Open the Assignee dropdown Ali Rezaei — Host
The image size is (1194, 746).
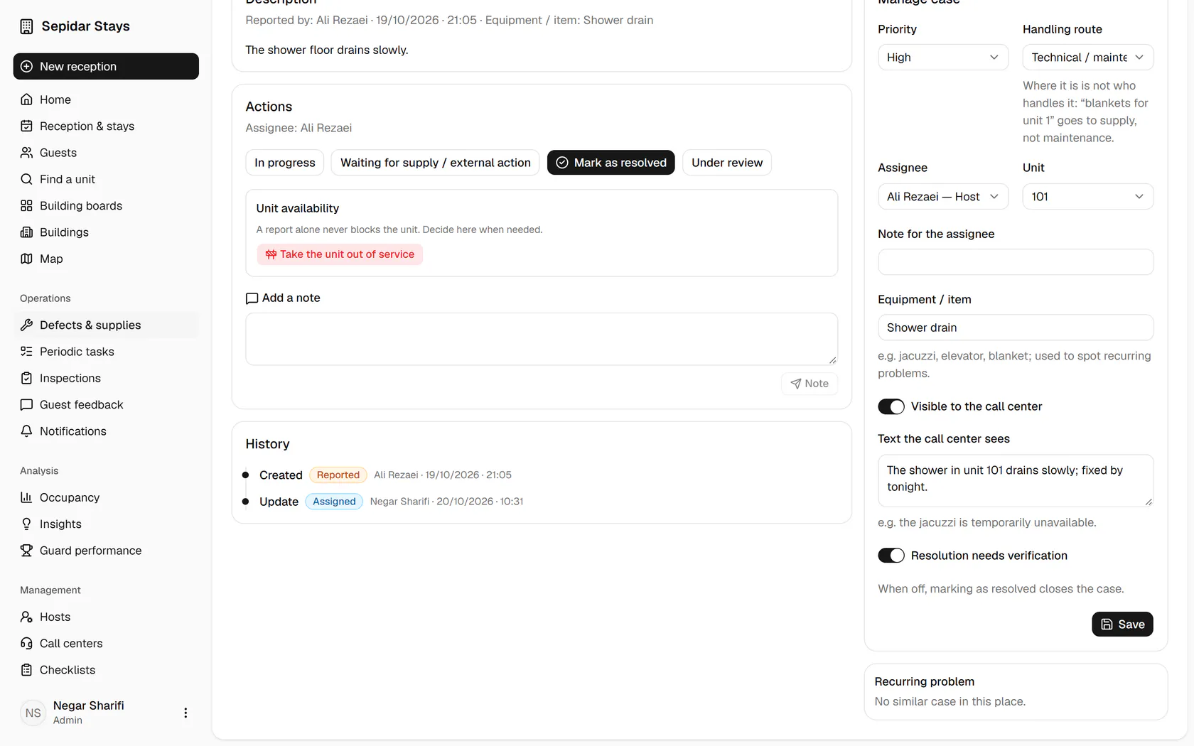(943, 197)
